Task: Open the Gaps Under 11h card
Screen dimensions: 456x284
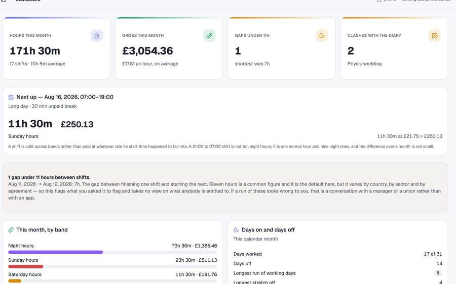Action: [x=282, y=48]
